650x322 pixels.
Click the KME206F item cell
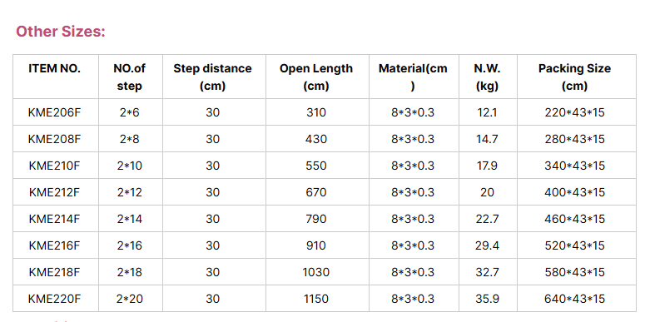54,112
